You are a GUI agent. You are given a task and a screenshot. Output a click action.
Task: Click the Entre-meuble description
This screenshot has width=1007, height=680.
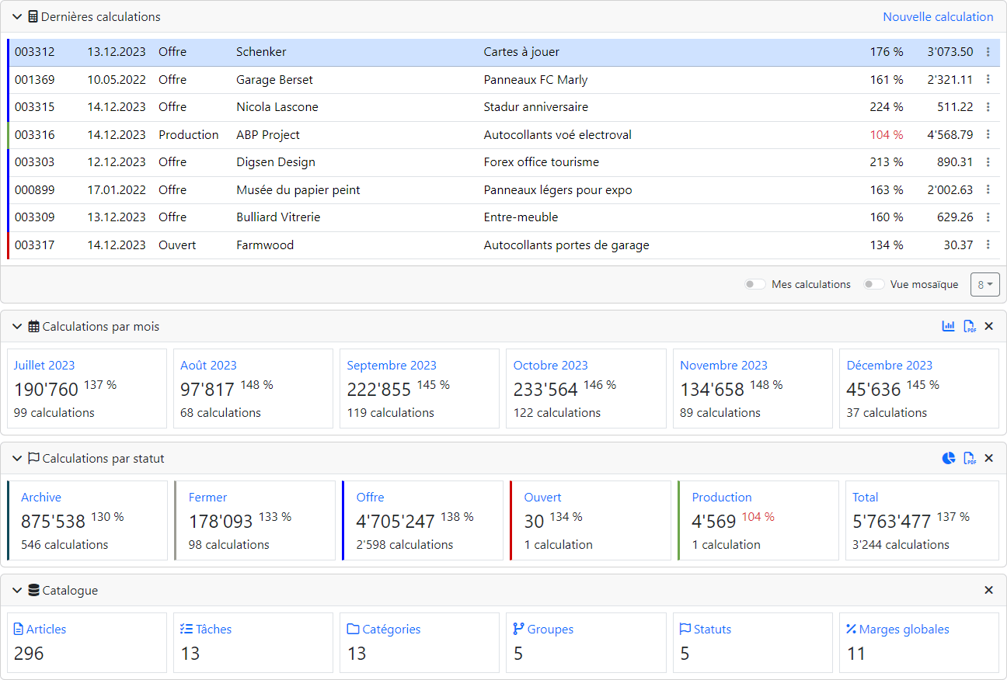[x=521, y=217]
